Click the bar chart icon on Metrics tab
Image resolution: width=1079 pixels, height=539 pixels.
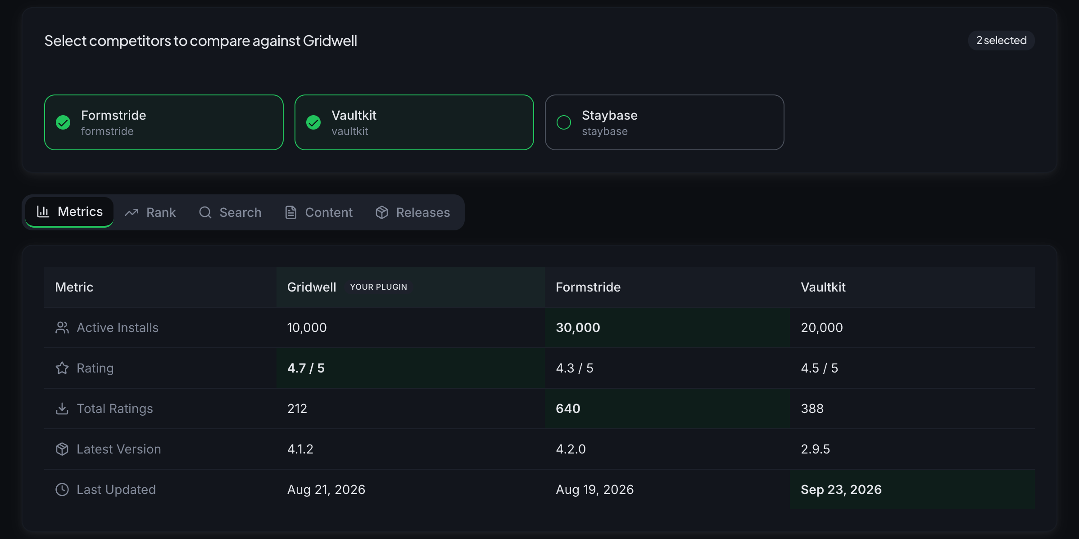43,211
